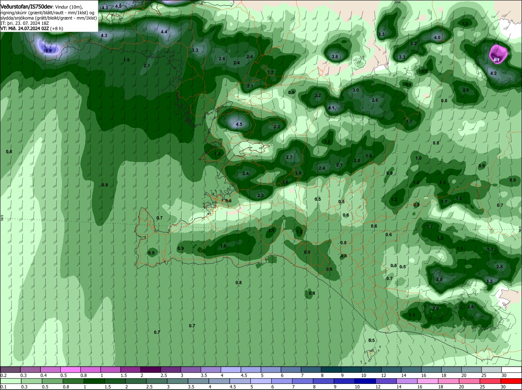
Task: Click the 3.2 precipitation value on the map
Action: pyautogui.click(x=490, y=281)
